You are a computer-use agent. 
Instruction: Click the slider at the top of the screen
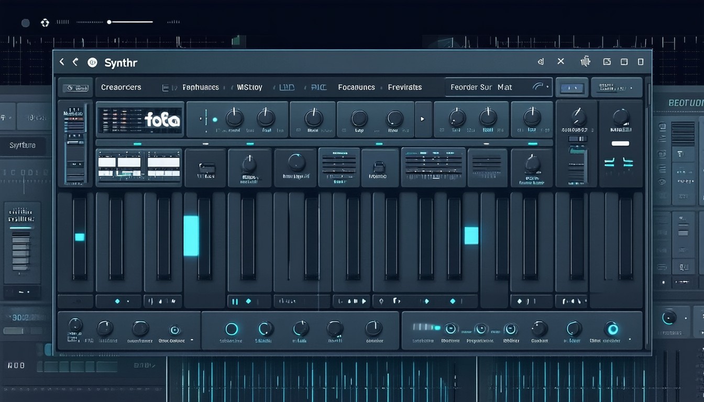tap(109, 22)
